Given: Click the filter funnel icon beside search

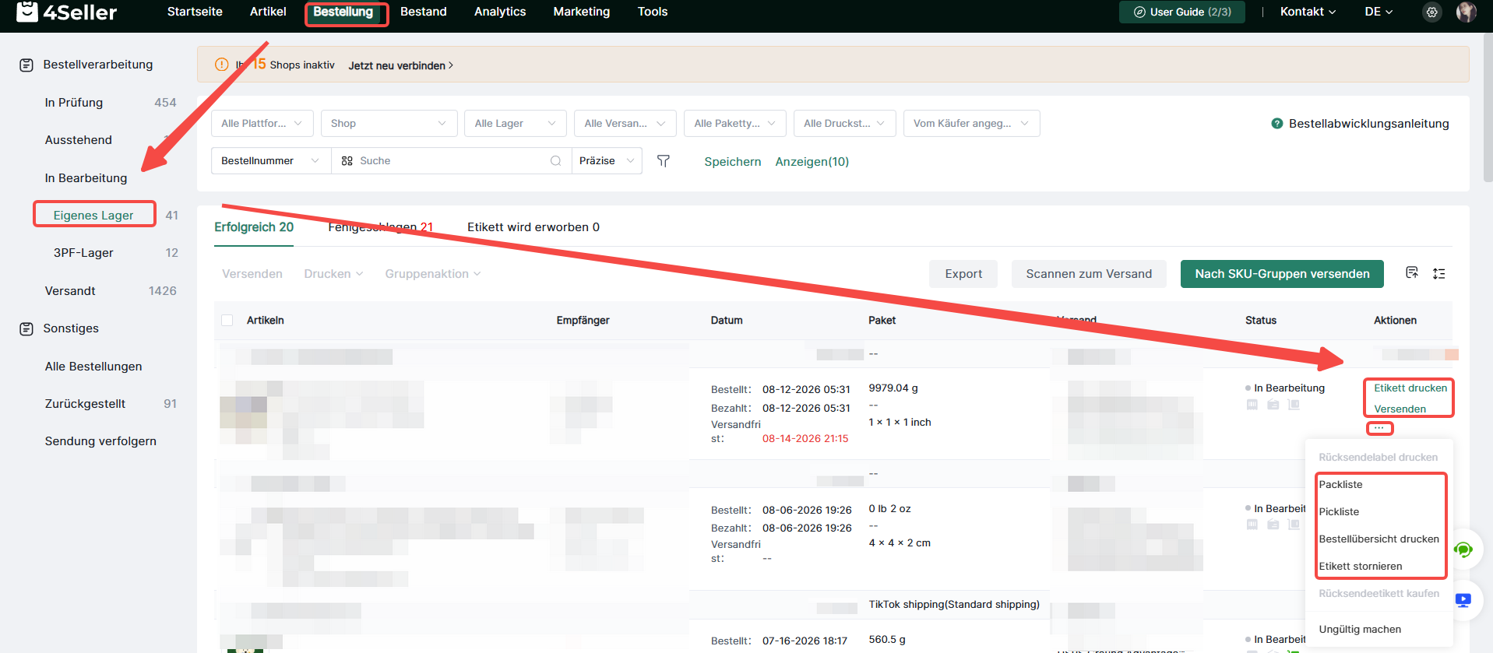Looking at the screenshot, I should (664, 161).
